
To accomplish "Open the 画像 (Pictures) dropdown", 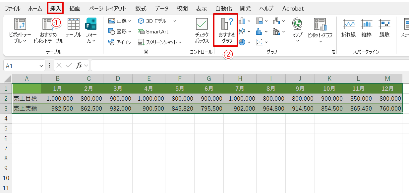I will (119, 21).
